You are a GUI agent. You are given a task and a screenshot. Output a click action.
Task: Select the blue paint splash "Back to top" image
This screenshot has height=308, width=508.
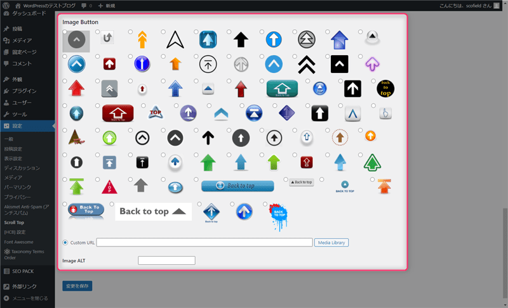[278, 217]
